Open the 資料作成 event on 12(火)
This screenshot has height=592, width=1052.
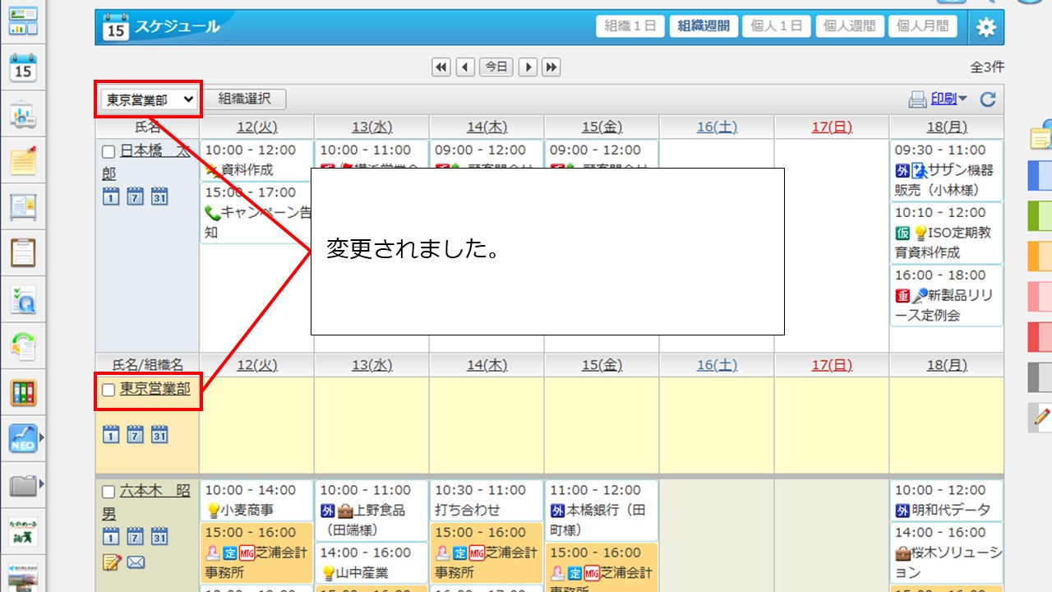tap(256, 160)
